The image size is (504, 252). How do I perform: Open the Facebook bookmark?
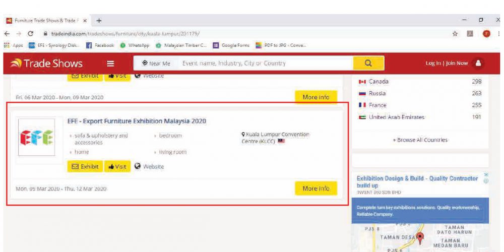tap(101, 45)
